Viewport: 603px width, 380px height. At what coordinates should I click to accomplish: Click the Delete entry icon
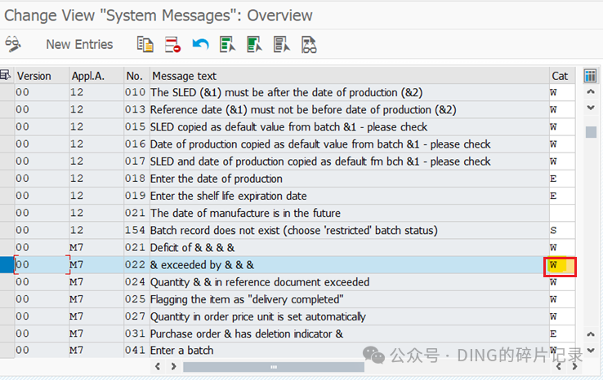click(x=172, y=45)
